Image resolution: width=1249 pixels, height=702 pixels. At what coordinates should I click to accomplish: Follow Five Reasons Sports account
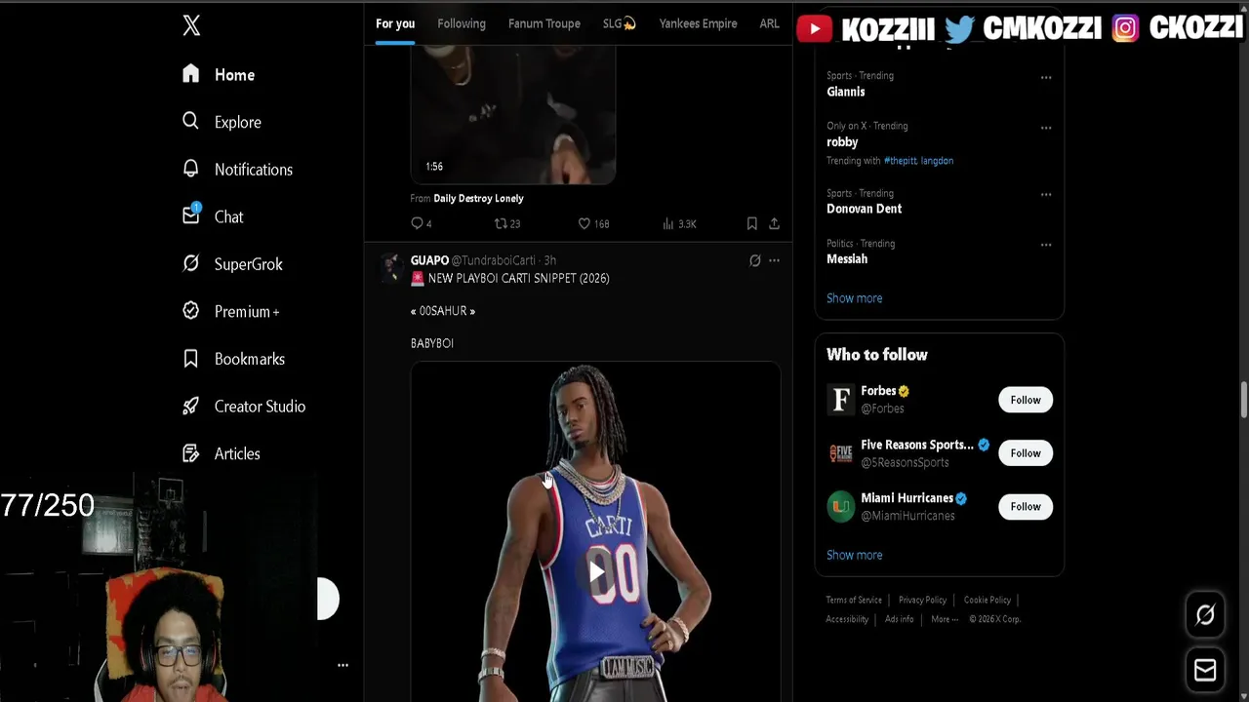1026,452
